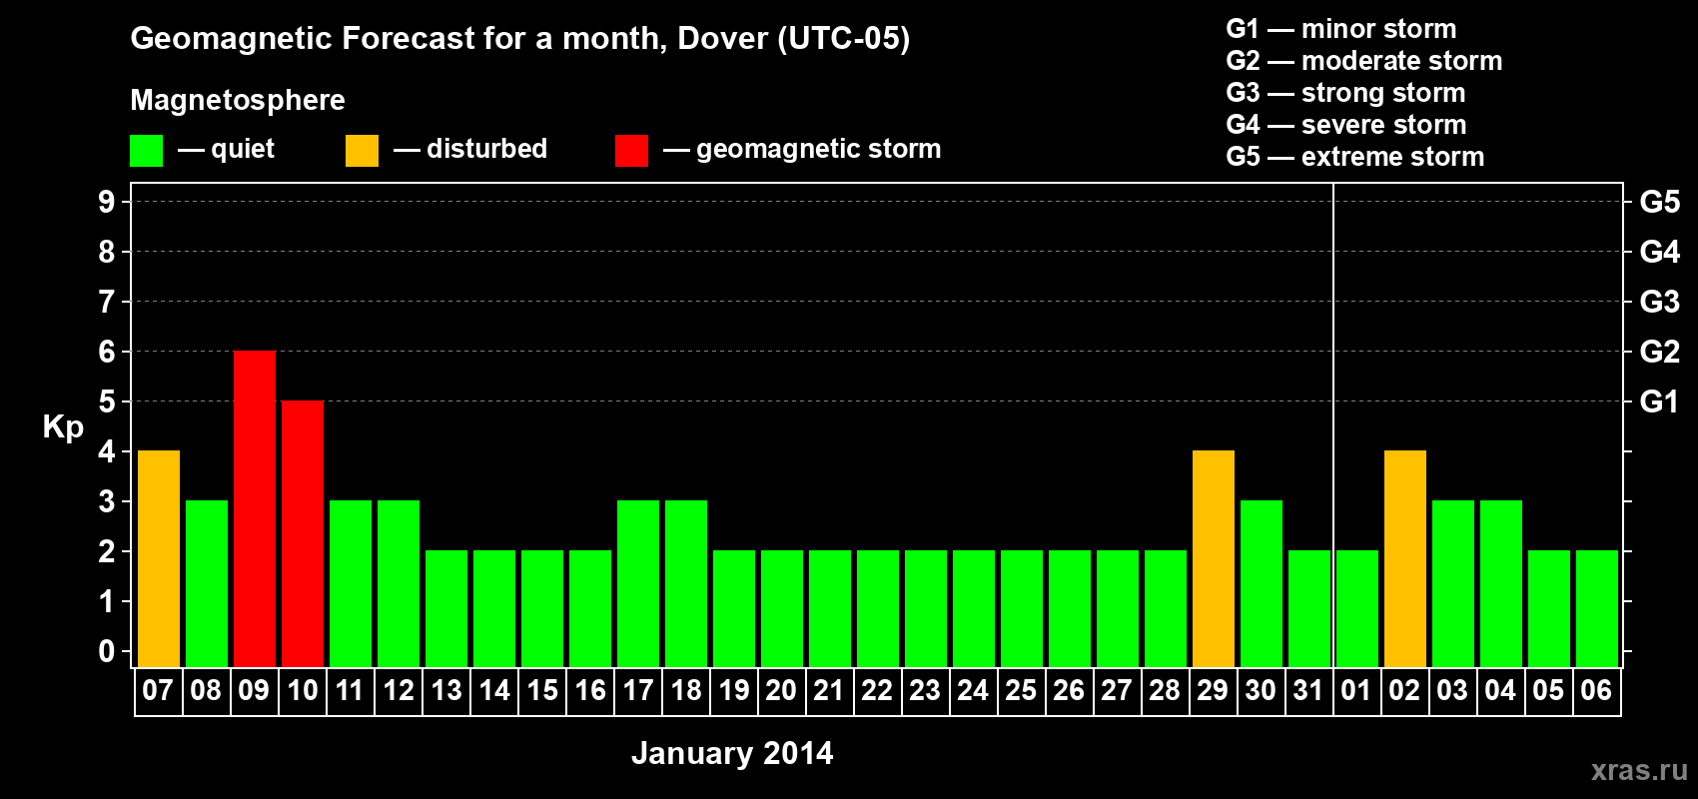The height and width of the screenshot is (799, 1698).
Task: Click the date label 01
Action: pos(1356,690)
